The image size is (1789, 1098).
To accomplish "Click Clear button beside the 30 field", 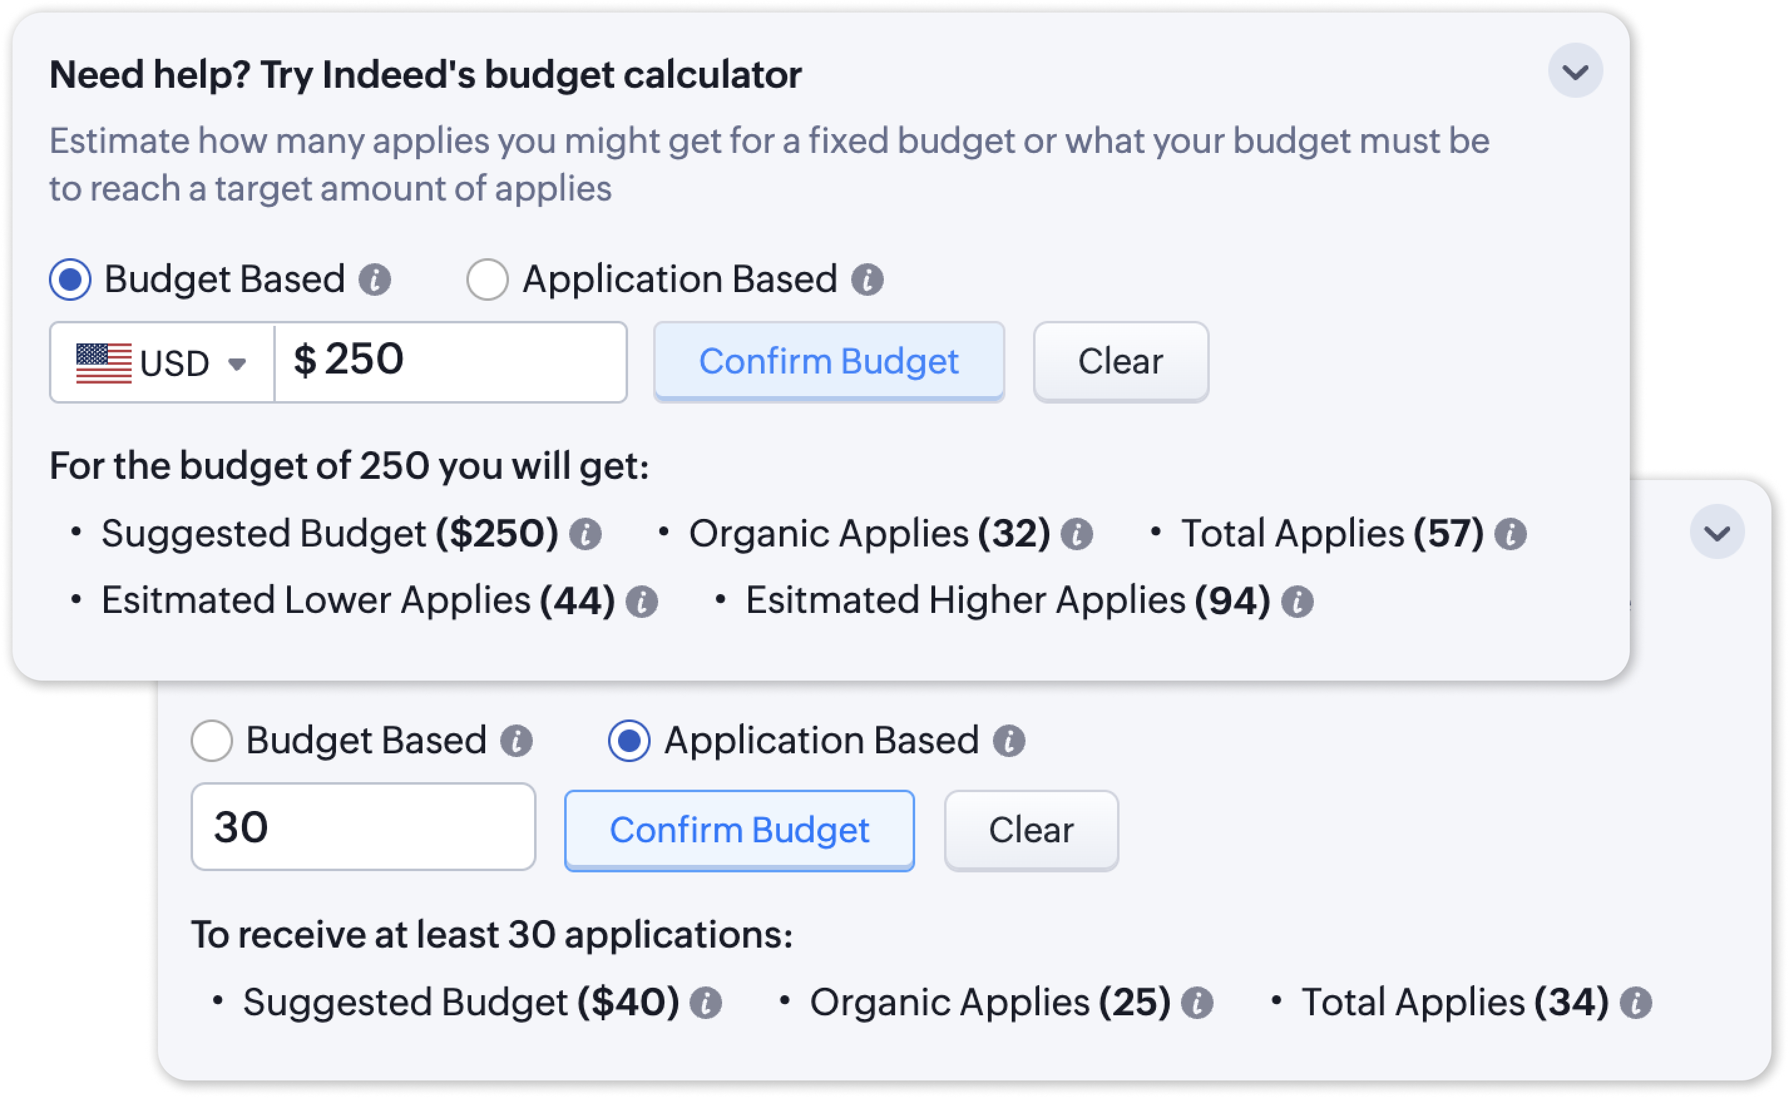I will (1031, 830).
